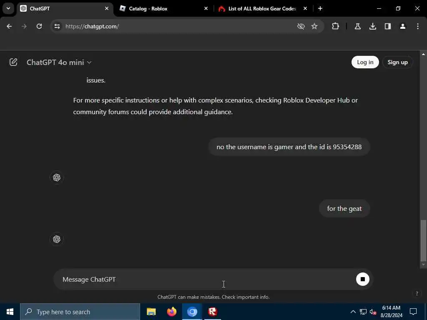Open the downloads icon
This screenshot has height=320, width=427.
coord(372,26)
